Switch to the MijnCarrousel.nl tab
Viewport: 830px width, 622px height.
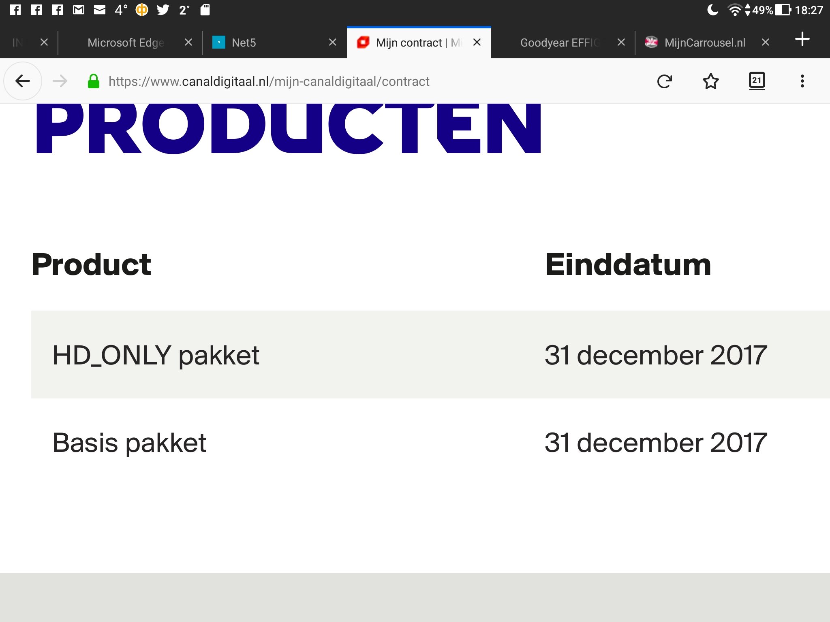[704, 43]
